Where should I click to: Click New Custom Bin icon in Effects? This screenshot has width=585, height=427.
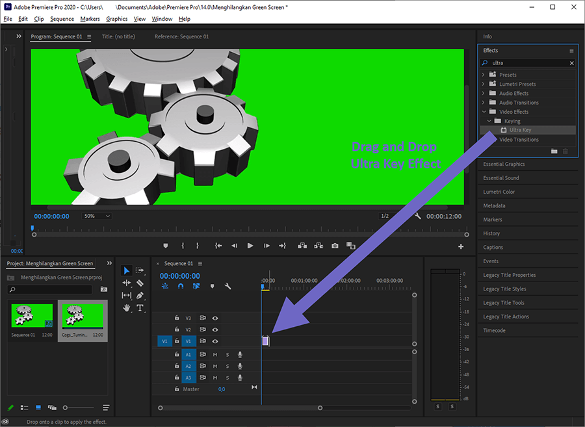tap(554, 151)
